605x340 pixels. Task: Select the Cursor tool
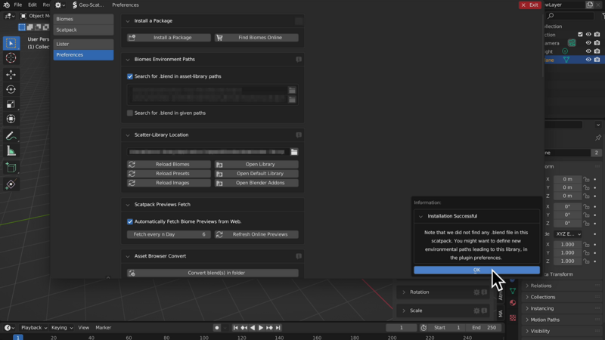click(x=11, y=58)
